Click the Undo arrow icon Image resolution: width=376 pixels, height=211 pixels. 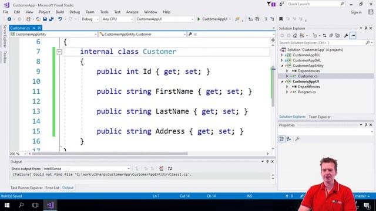click(60, 19)
